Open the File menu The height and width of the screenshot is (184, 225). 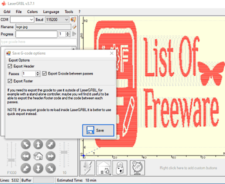click(x=19, y=11)
